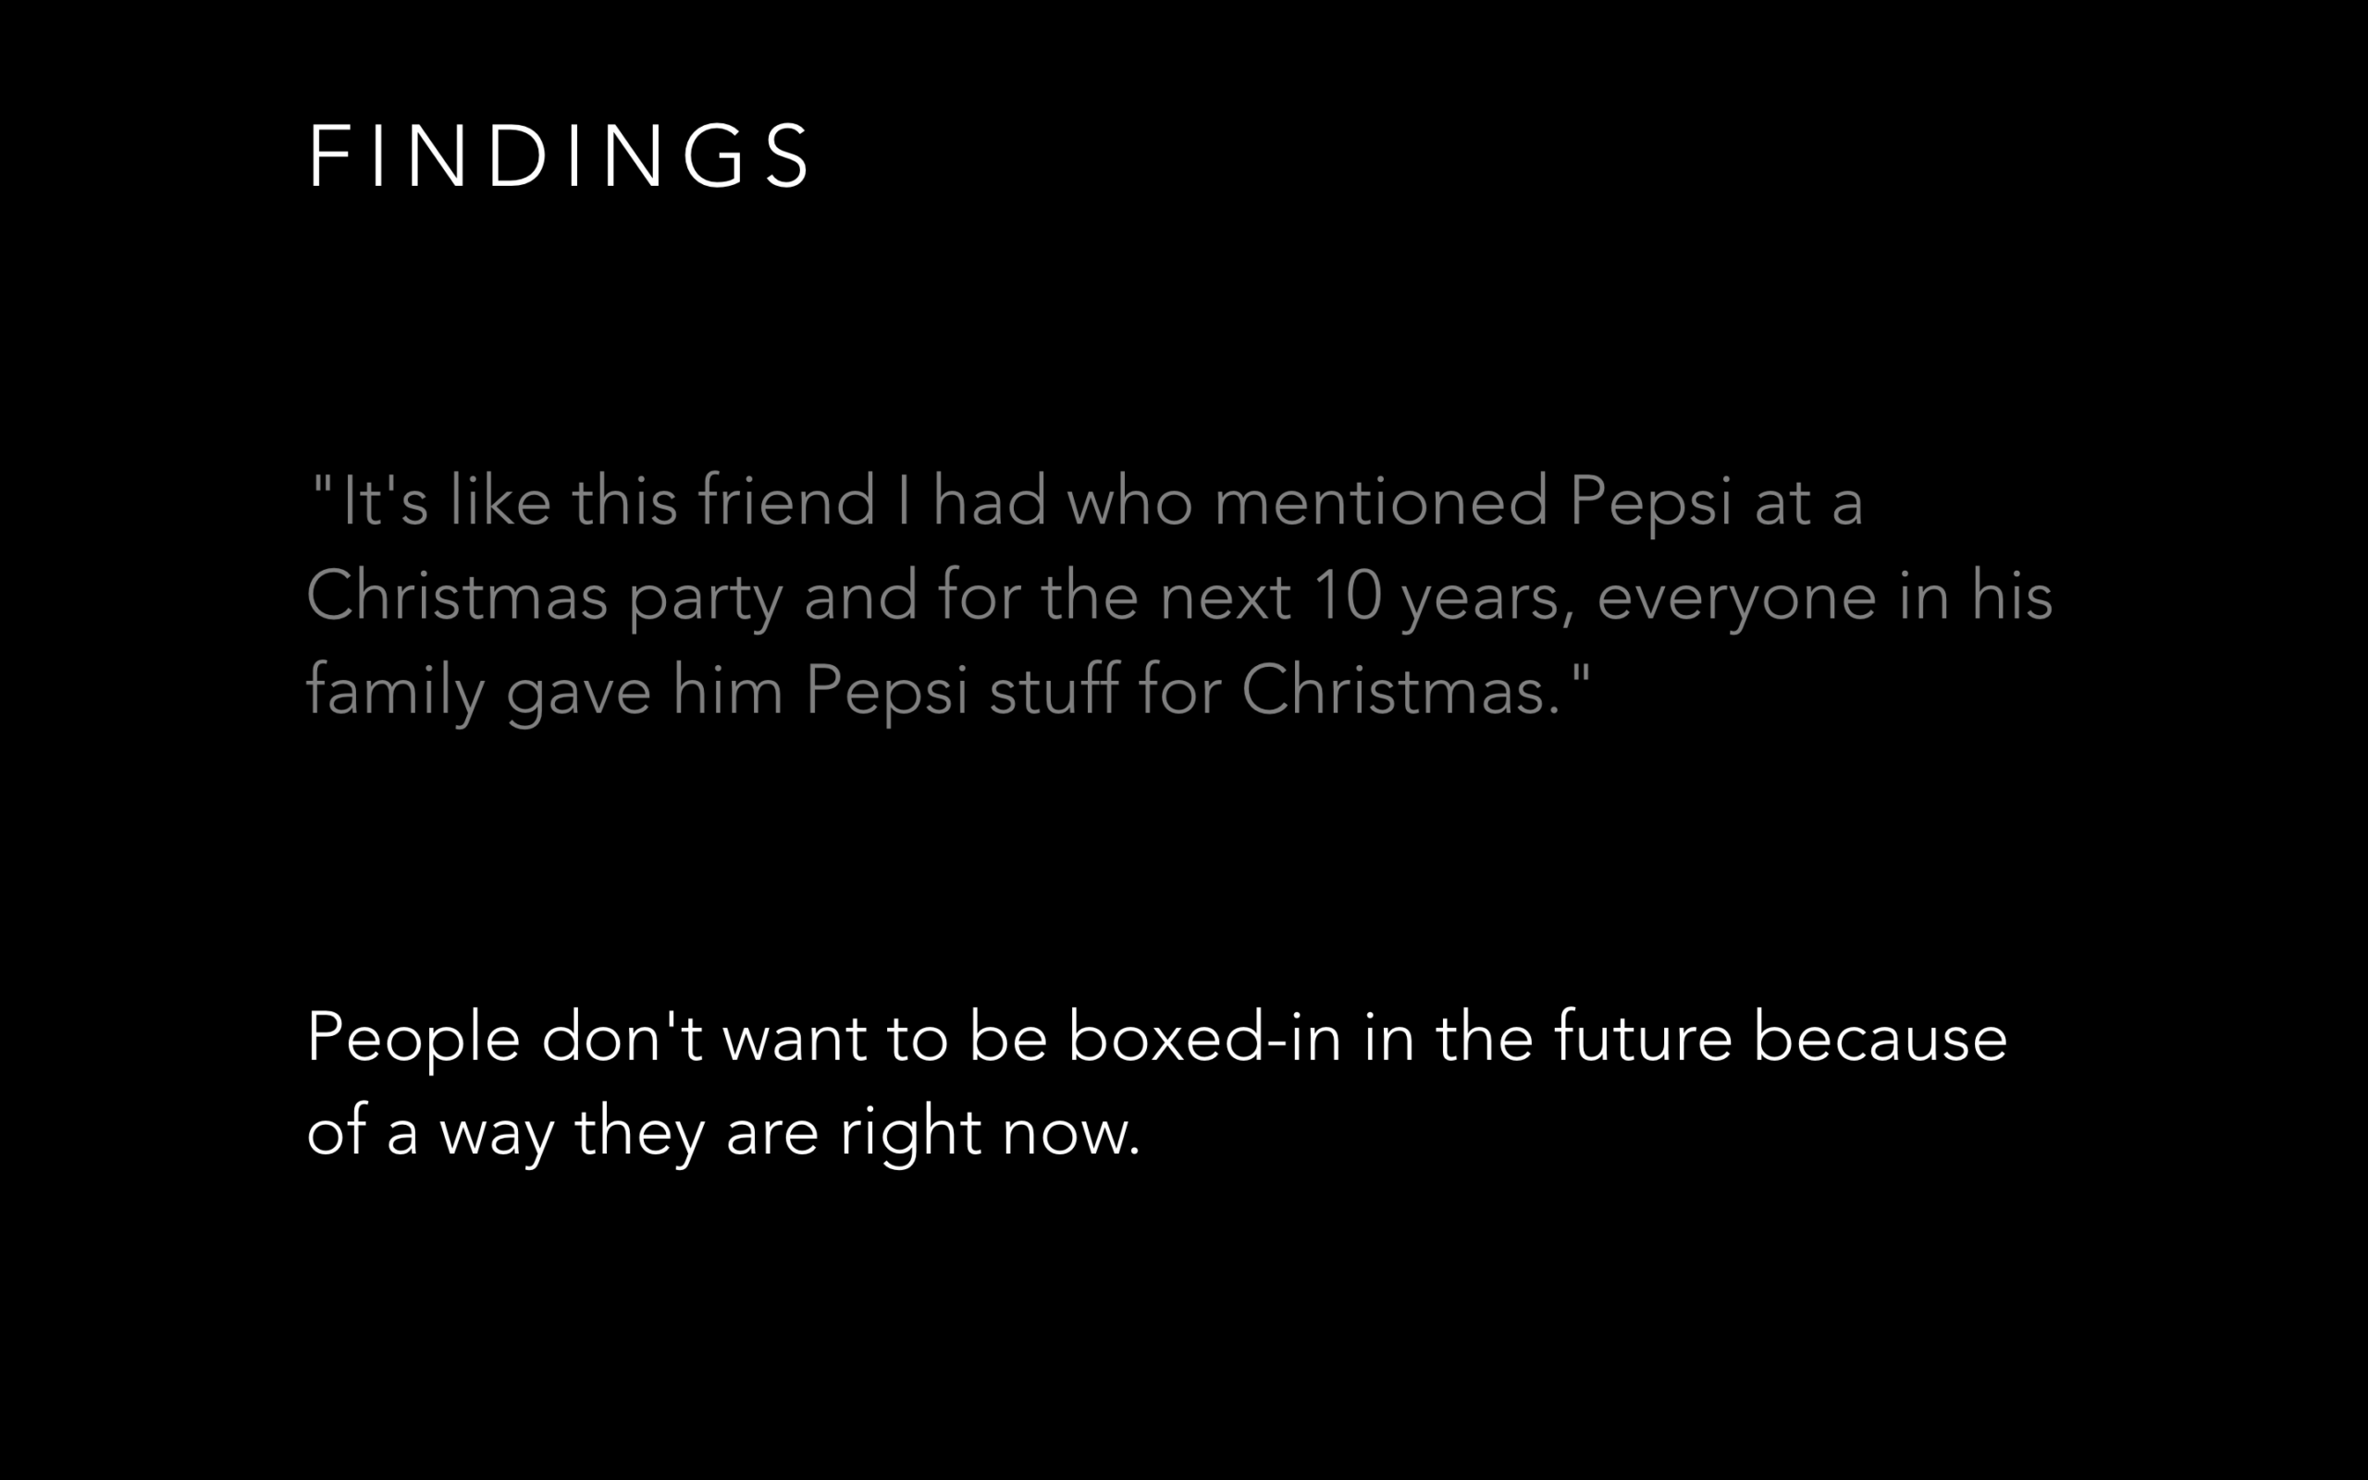Click the word "friend" in the quote's first line
The width and height of the screenshot is (2368, 1480).
(785, 500)
